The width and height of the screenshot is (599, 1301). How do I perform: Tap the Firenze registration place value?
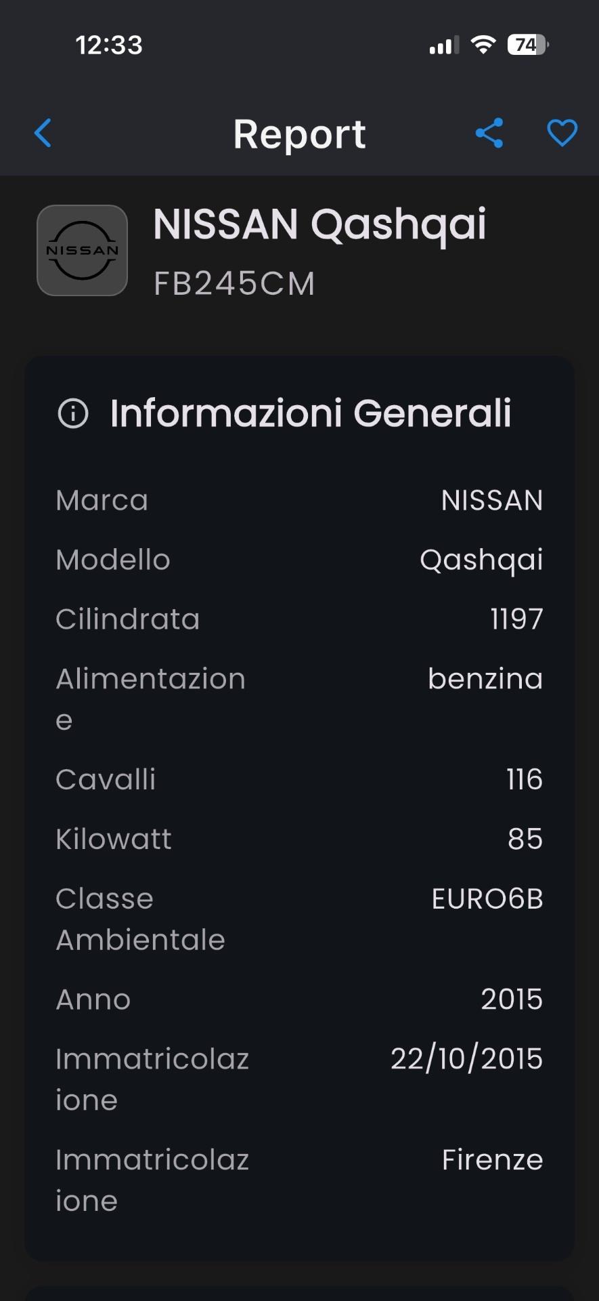tap(492, 1160)
